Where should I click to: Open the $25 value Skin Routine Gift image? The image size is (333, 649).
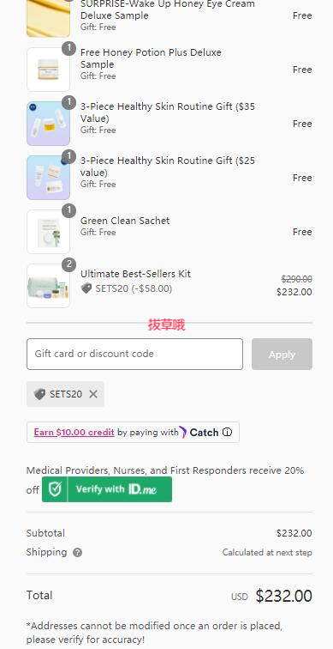coord(48,178)
